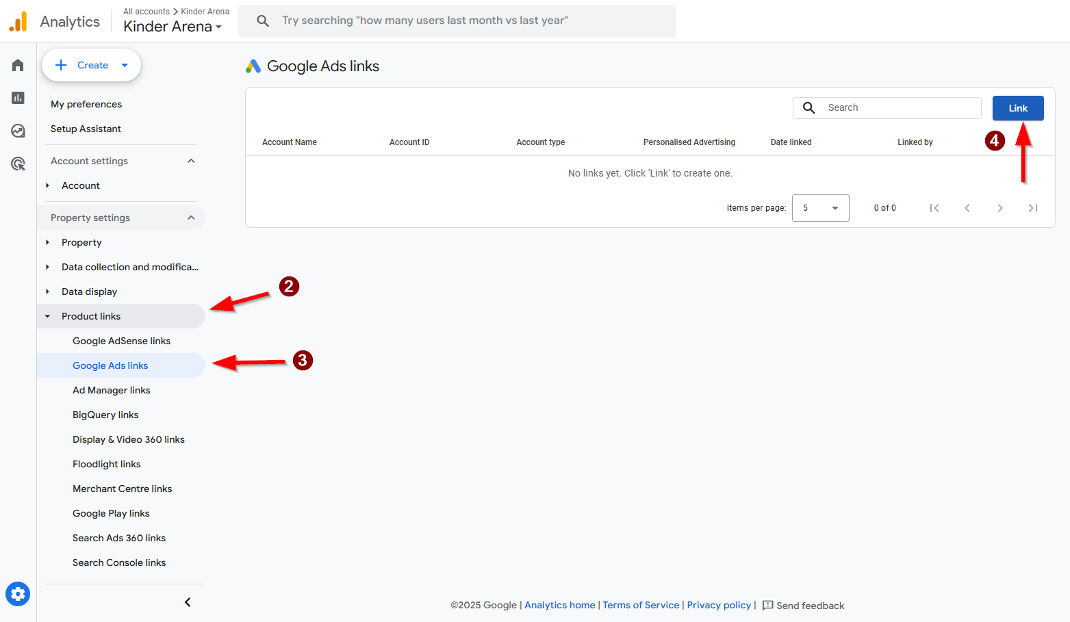Click the Analytics logo

[x=18, y=21]
